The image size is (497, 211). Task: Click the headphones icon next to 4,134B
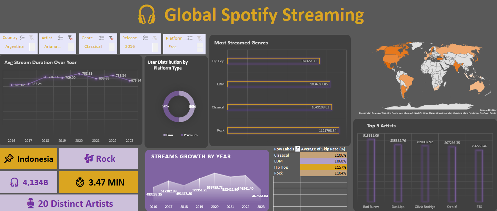pyautogui.click(x=14, y=182)
